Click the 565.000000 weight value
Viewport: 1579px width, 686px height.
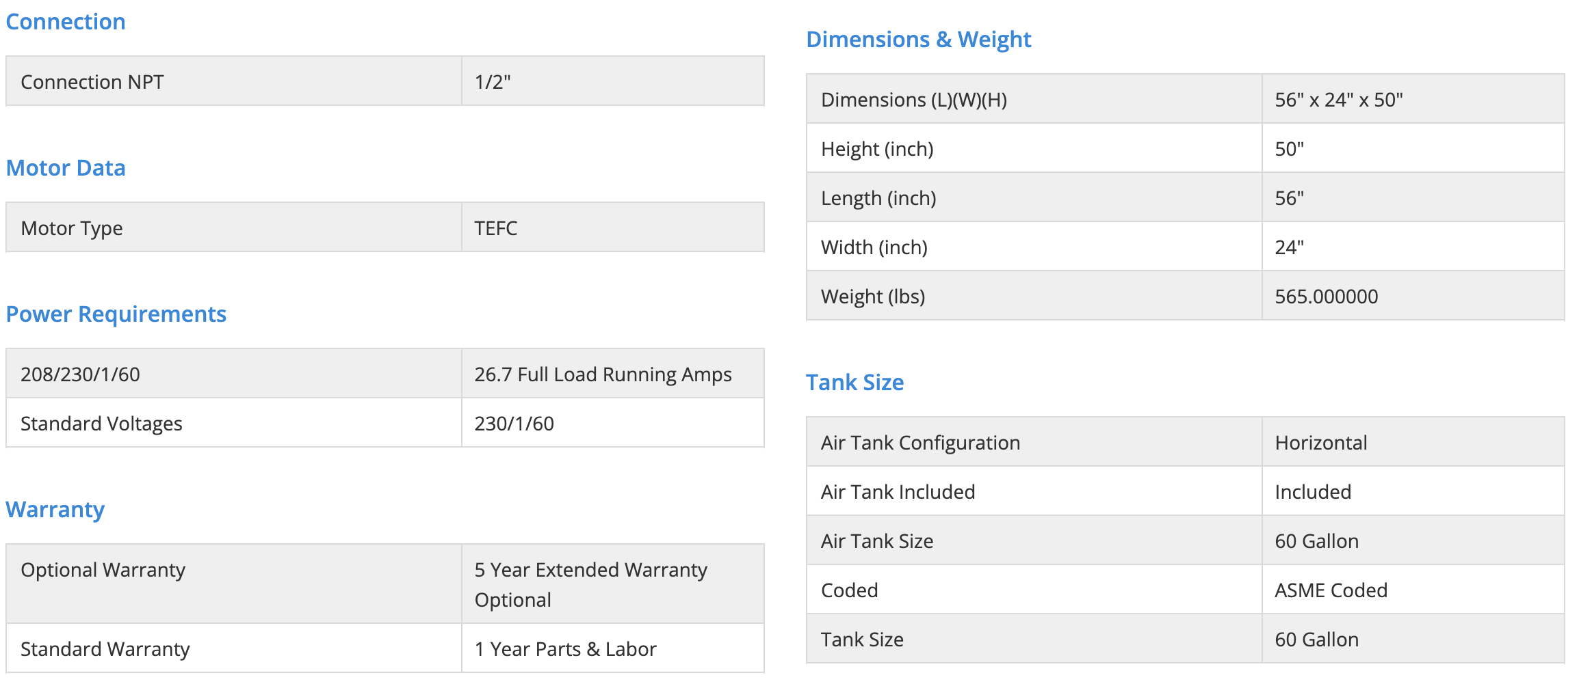click(x=1326, y=297)
